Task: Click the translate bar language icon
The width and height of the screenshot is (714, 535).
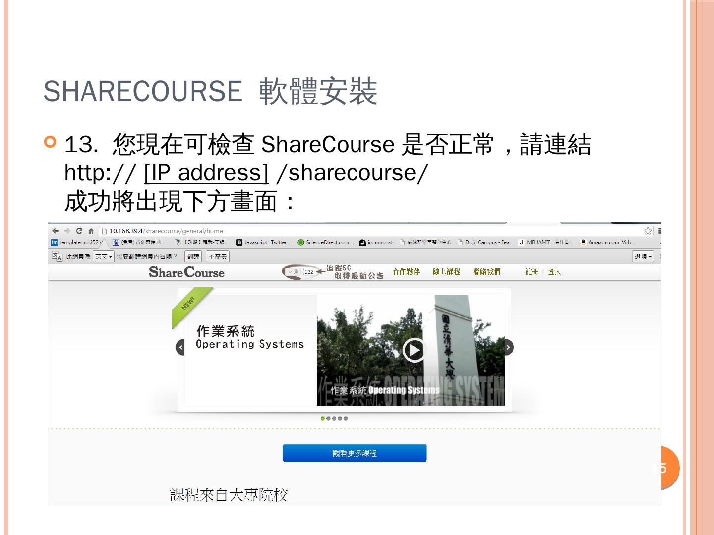Action: (x=57, y=256)
